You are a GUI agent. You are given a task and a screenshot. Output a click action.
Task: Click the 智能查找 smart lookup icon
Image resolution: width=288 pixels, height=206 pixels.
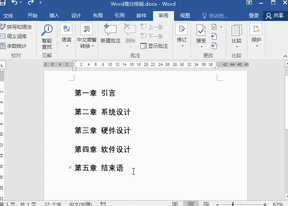point(47,30)
